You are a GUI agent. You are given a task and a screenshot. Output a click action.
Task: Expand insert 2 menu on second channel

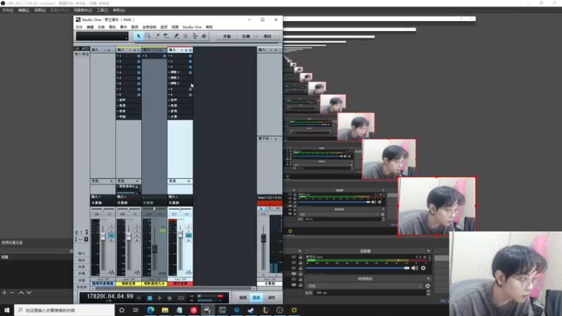click(x=117, y=62)
